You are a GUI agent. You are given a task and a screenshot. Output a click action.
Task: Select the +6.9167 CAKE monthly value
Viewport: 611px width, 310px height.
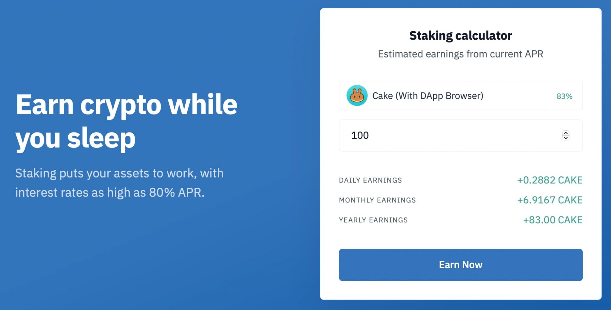(550, 200)
